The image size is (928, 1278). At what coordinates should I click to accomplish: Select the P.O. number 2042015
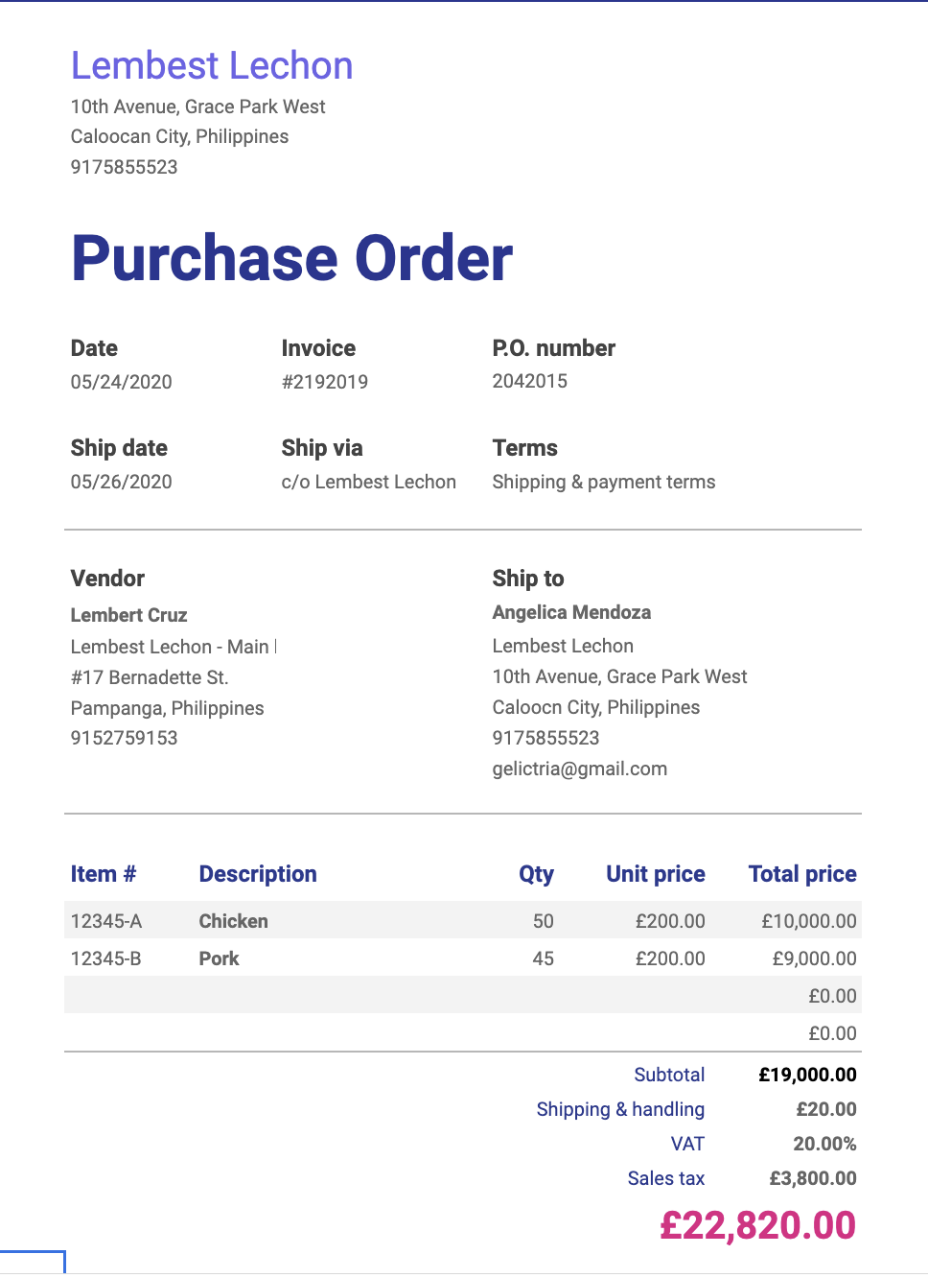click(x=529, y=381)
